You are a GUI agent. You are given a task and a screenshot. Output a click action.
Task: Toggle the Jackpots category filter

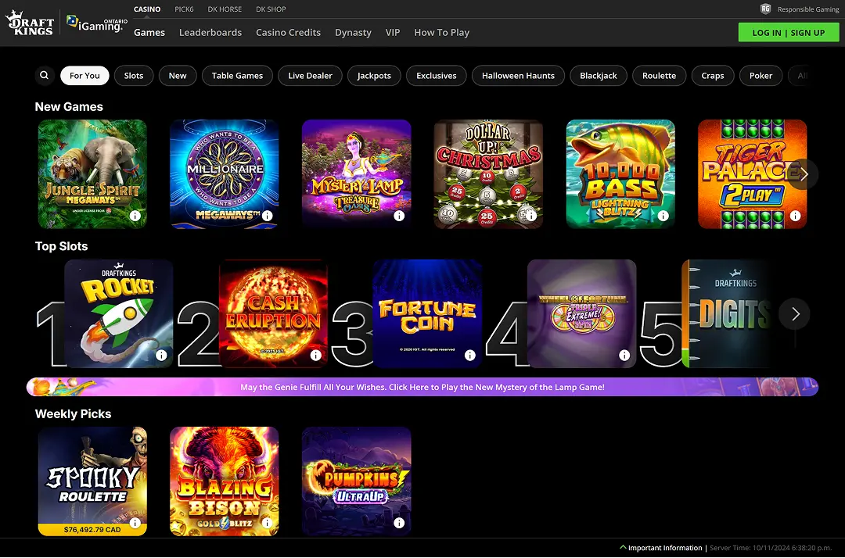(374, 75)
